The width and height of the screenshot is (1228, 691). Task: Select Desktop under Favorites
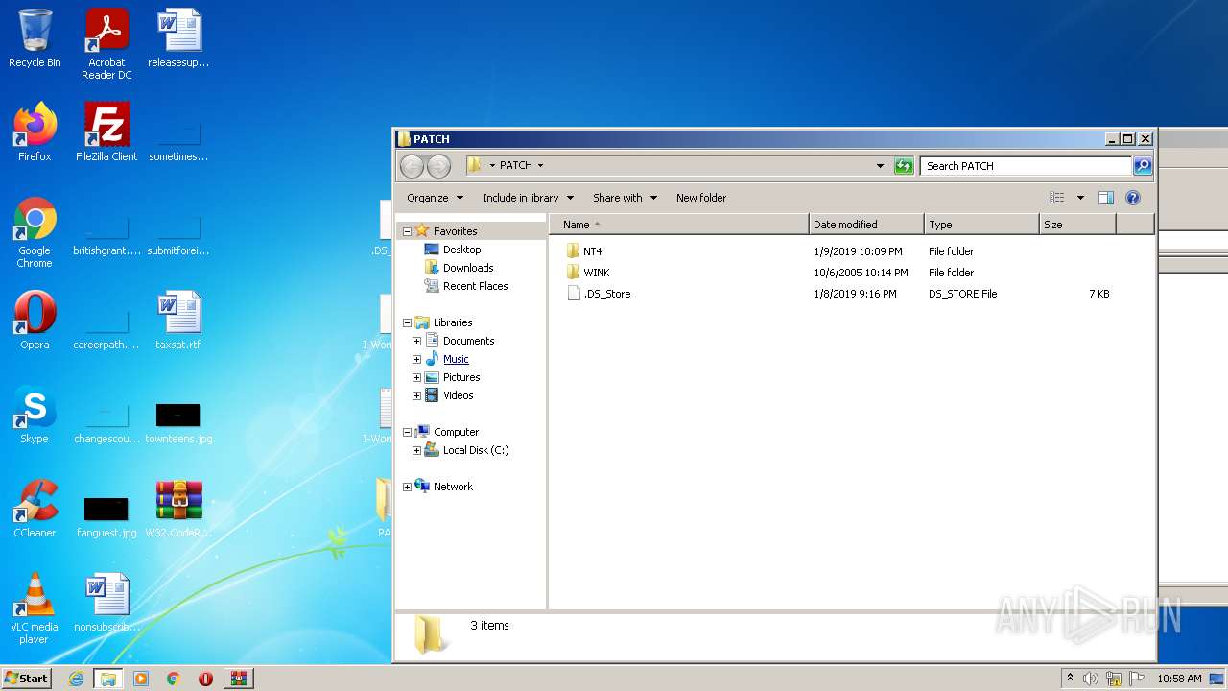pyautogui.click(x=461, y=250)
